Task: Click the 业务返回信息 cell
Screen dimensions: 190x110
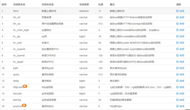Action: tap(49, 100)
